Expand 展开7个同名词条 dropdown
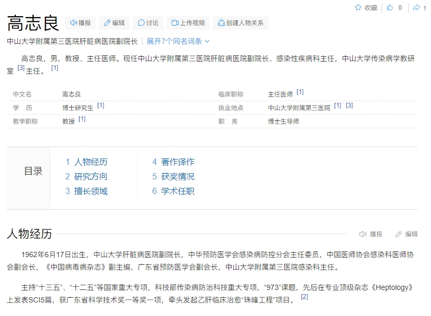Image resolution: width=431 pixels, height=316 pixels. [178, 41]
